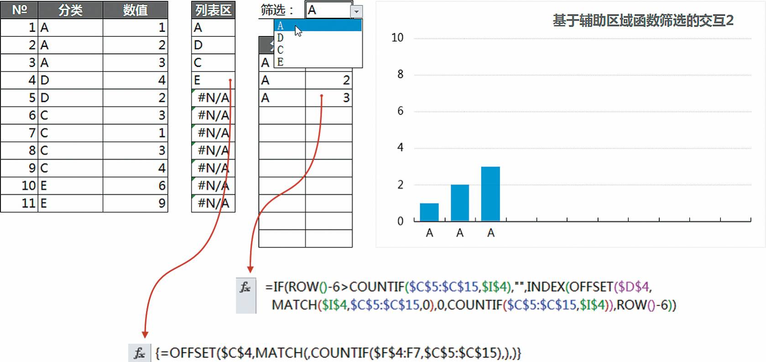Select the 数值 cell containing 9
The height and width of the screenshot is (362, 766).
pyautogui.click(x=135, y=203)
